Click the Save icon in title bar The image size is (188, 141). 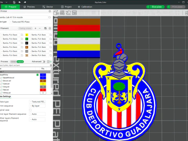click(x=14, y=2)
